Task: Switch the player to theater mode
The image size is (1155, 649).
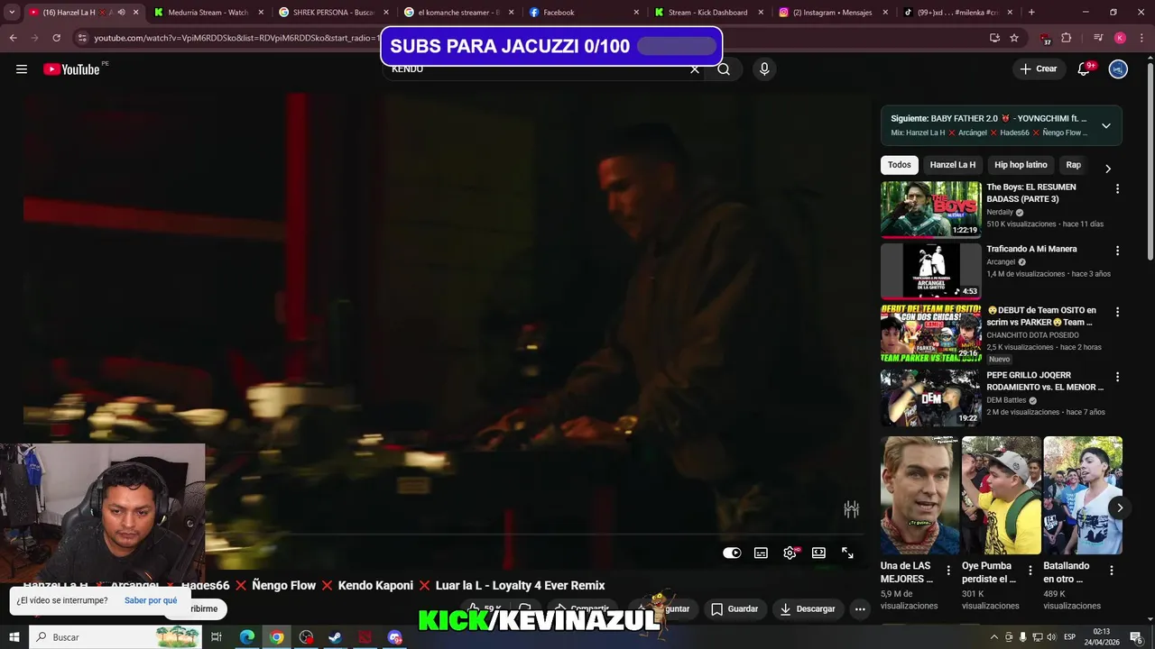Action: pos(818,553)
